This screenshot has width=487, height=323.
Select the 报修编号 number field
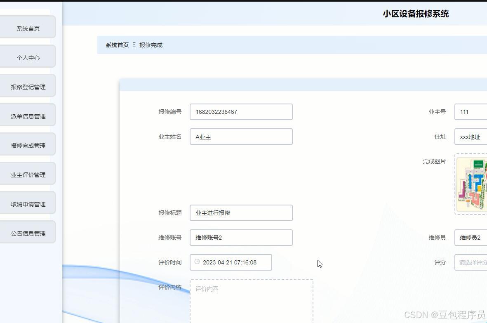coord(241,111)
